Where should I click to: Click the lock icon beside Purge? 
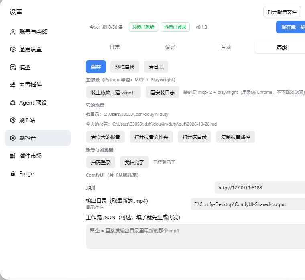coord(13,173)
